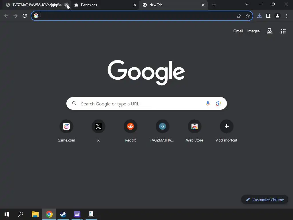Click Web Store label text
The image size is (293, 220).
195,140
